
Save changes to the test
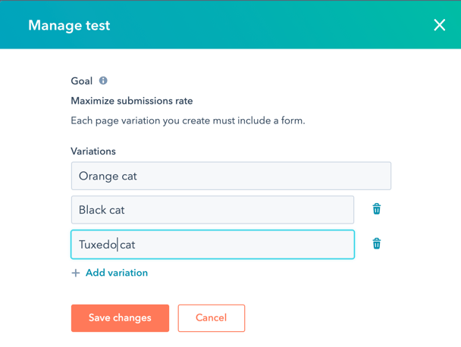pos(120,318)
